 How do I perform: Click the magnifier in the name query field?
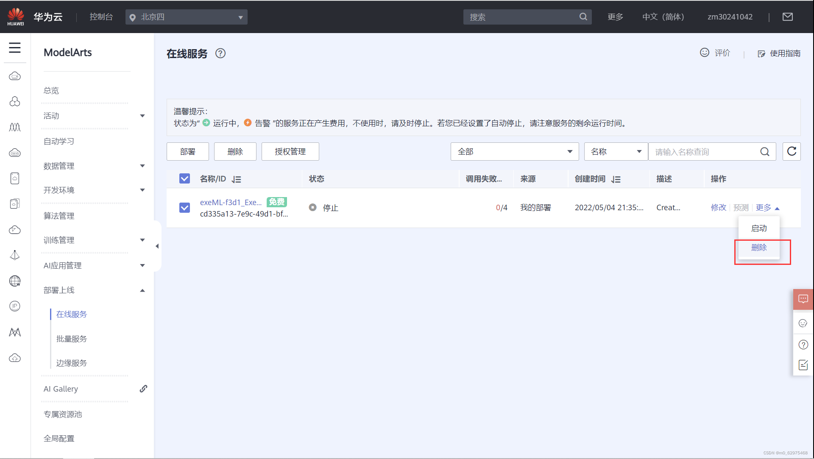click(x=765, y=152)
